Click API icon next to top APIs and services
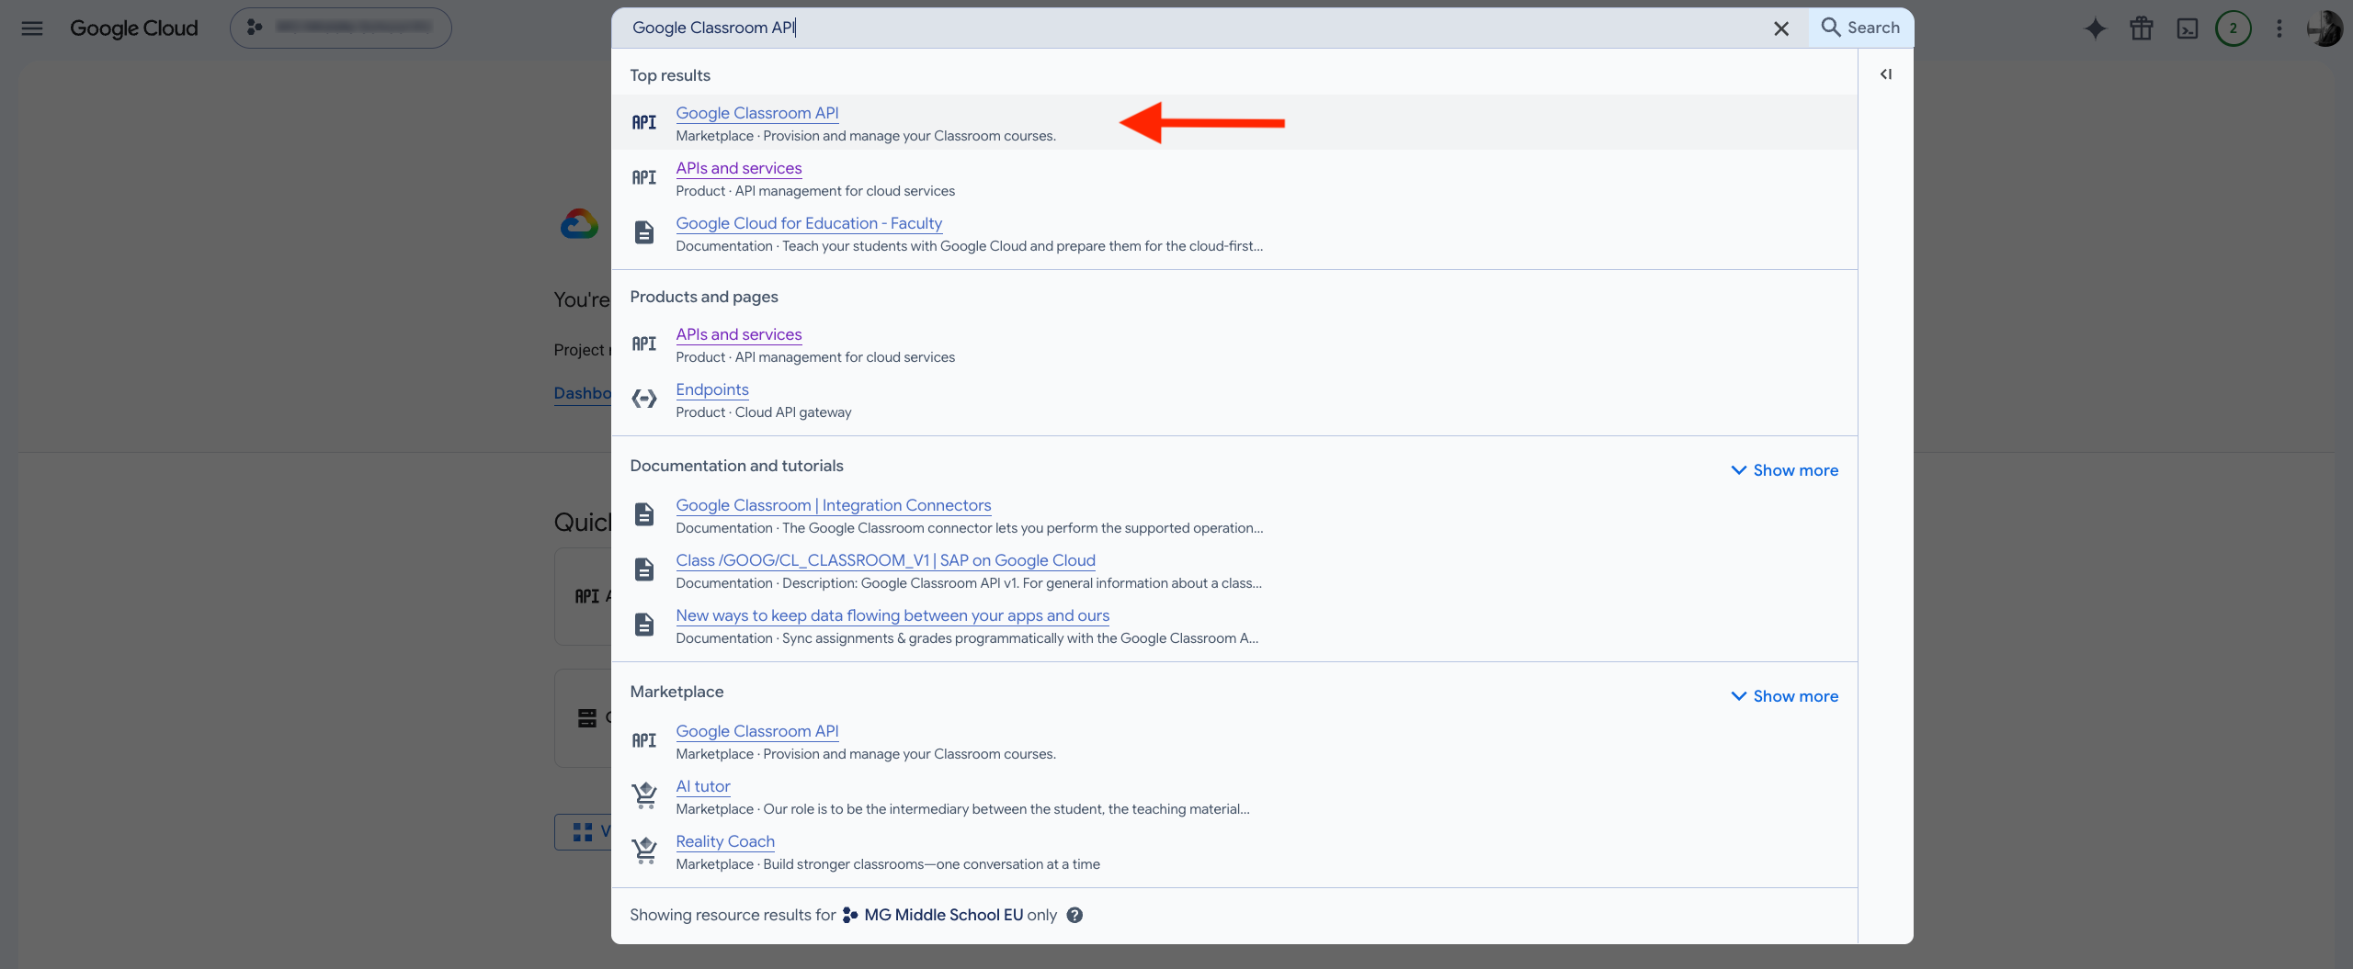2353x969 pixels. coord(643,177)
